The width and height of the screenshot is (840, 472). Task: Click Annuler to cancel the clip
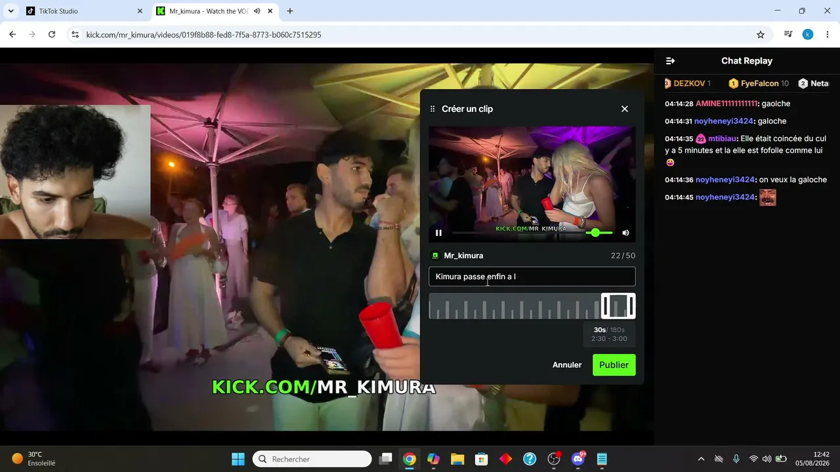pos(567,365)
